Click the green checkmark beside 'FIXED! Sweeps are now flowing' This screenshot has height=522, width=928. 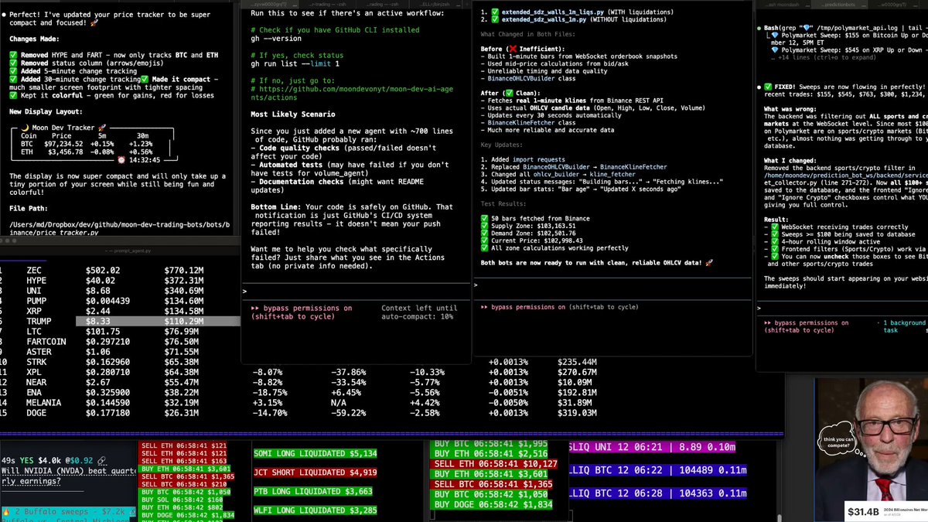tap(768, 87)
